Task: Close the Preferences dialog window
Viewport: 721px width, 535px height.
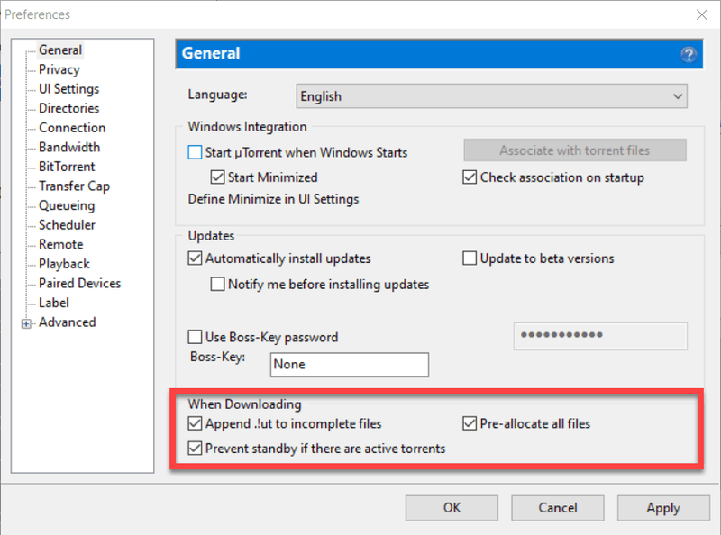Action: tap(702, 14)
